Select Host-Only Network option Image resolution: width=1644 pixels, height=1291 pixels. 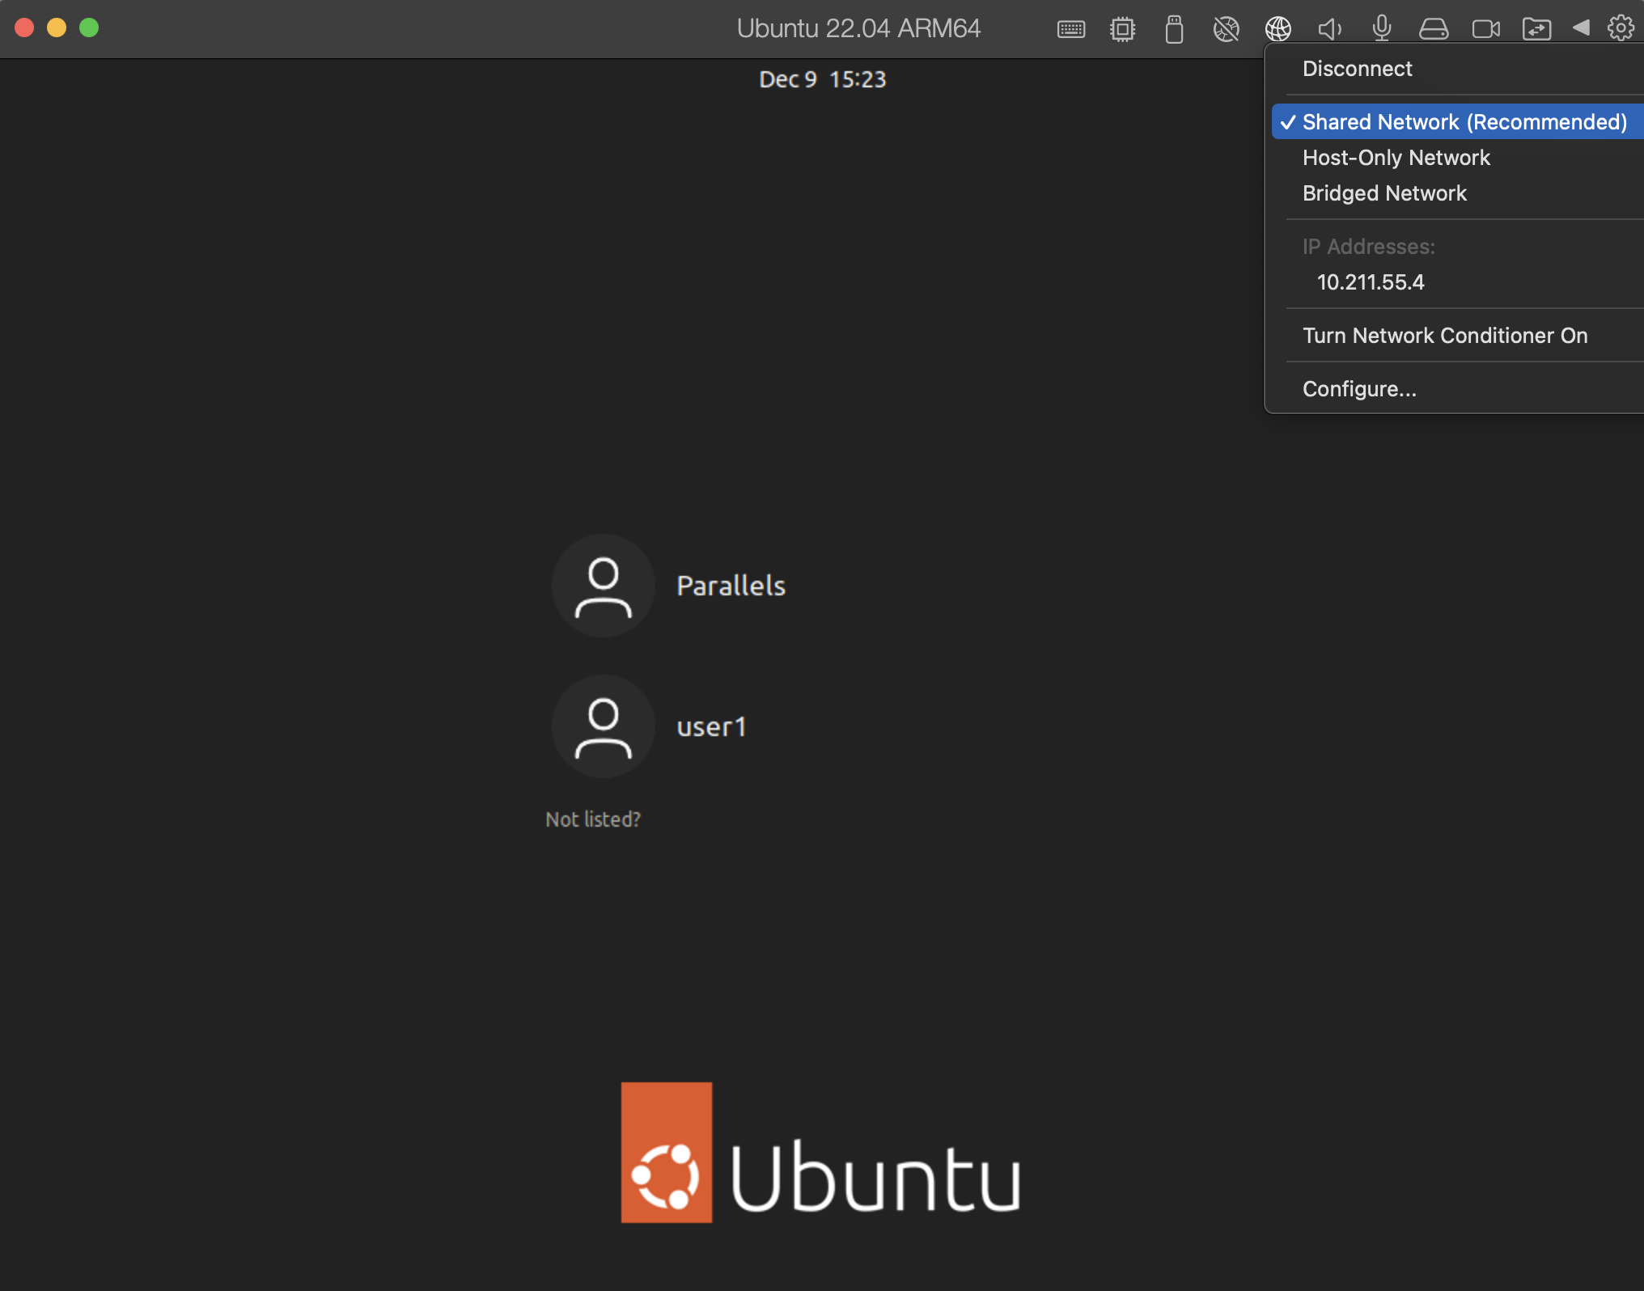(x=1397, y=158)
